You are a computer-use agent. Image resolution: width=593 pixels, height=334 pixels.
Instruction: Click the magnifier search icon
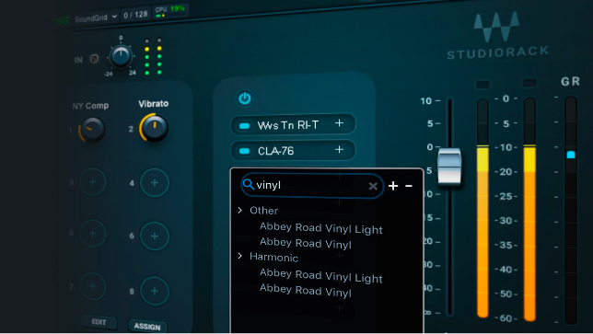click(x=248, y=184)
